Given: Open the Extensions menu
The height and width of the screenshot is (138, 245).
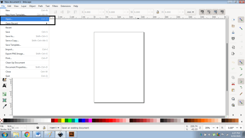Looking at the screenshot, I should (x=66, y=6).
